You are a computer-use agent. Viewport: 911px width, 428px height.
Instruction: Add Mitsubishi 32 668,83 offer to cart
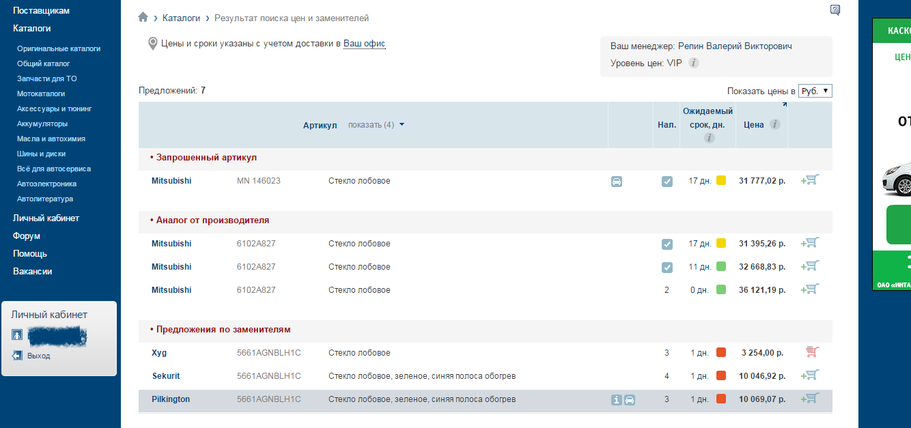coord(810,266)
